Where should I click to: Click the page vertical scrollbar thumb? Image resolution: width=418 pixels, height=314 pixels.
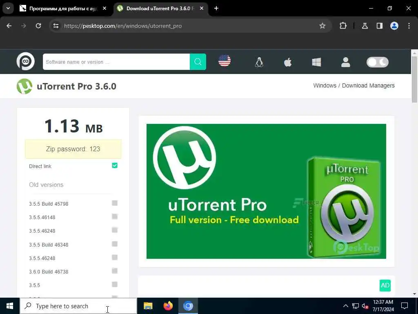[414, 79]
